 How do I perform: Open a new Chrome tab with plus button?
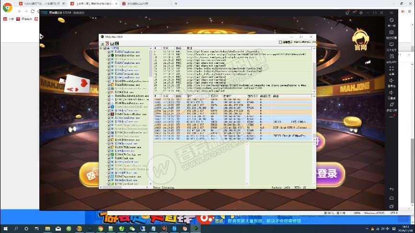click(x=176, y=4)
